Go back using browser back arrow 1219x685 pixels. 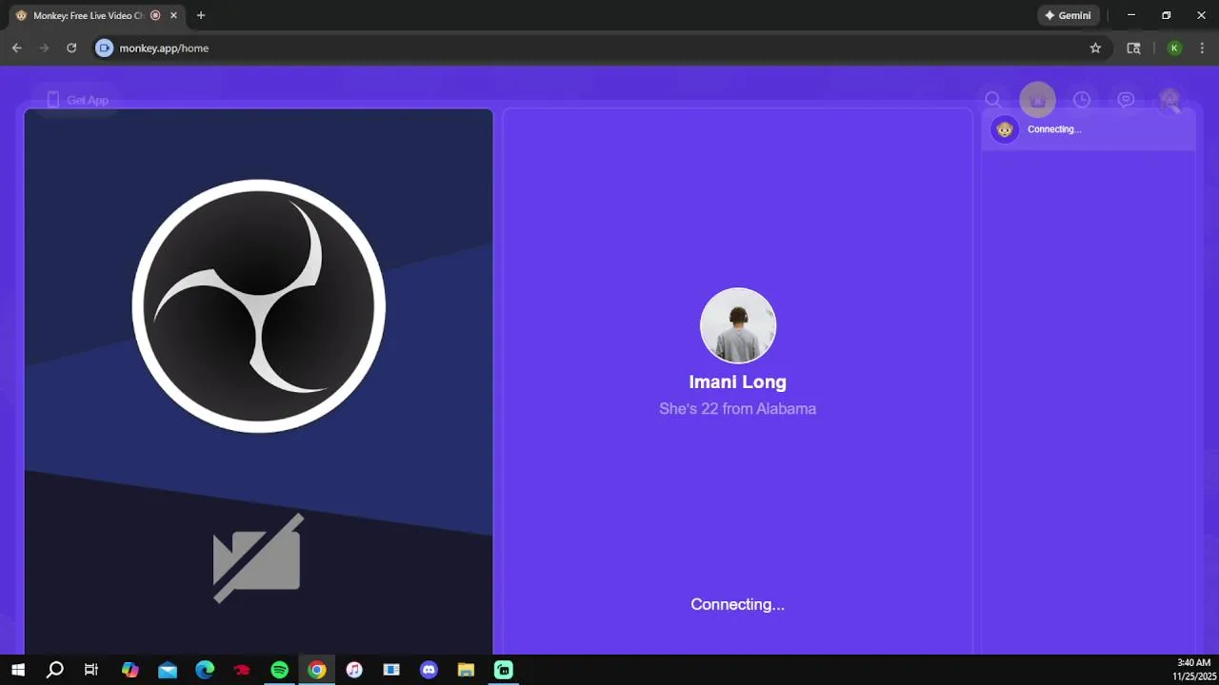[16, 48]
